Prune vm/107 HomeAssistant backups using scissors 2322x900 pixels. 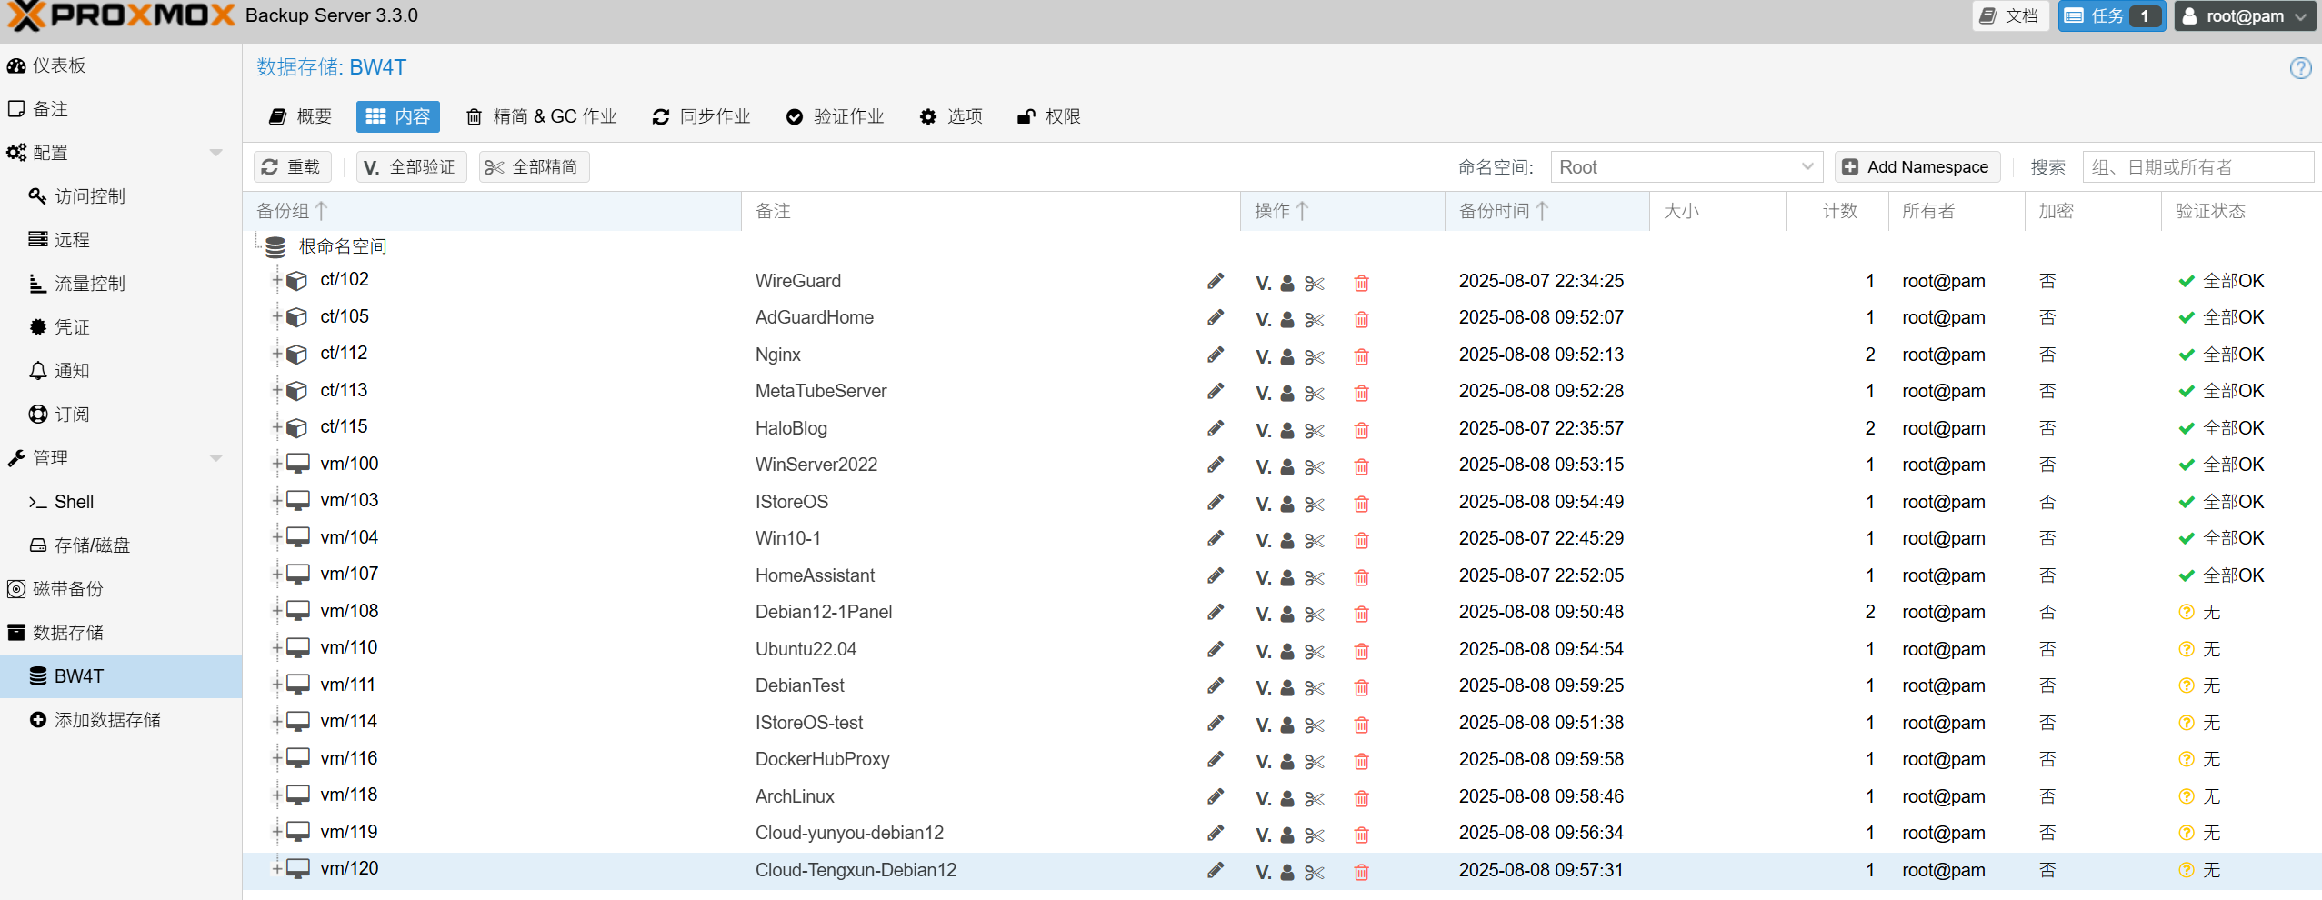click(1315, 578)
